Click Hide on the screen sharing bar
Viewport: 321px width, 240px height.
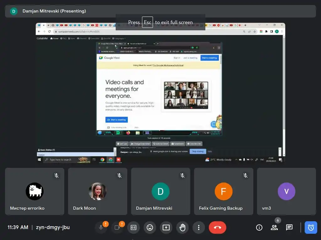point(210,152)
